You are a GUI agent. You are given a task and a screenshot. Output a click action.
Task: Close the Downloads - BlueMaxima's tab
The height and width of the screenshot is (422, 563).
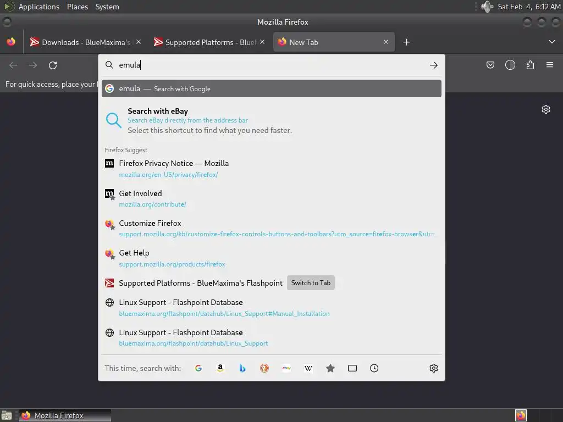pyautogui.click(x=139, y=42)
